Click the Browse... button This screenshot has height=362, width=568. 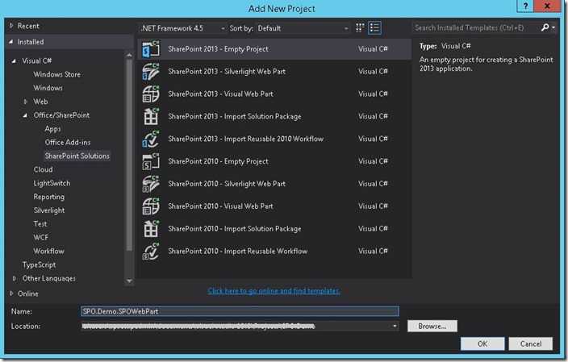[x=432, y=327]
